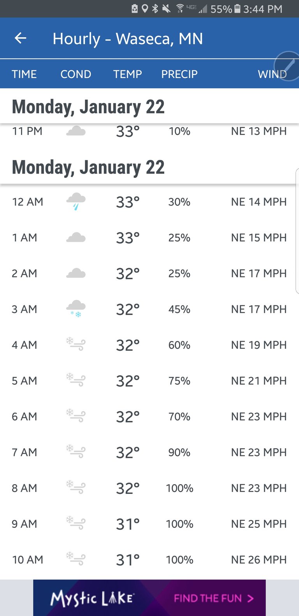Select the TEMP column header

(128, 74)
